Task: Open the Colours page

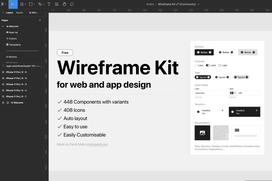Action: 13,39
